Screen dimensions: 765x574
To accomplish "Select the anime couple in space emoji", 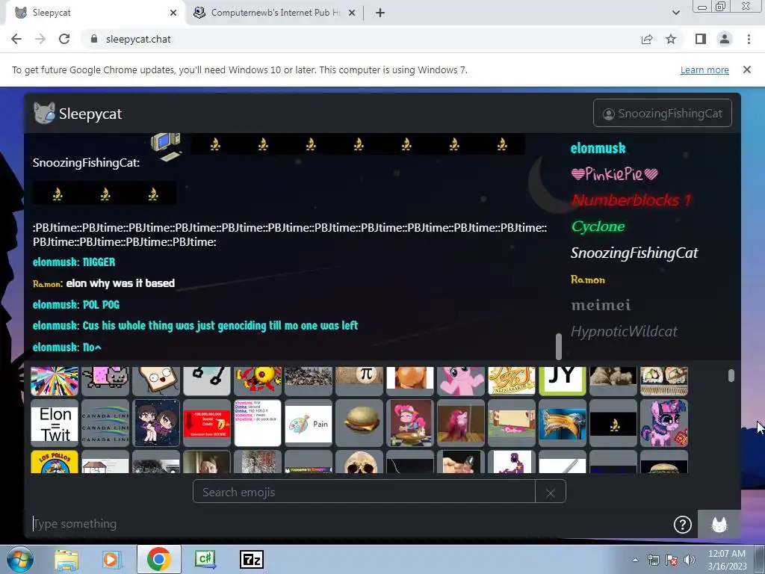I will pyautogui.click(x=156, y=423).
